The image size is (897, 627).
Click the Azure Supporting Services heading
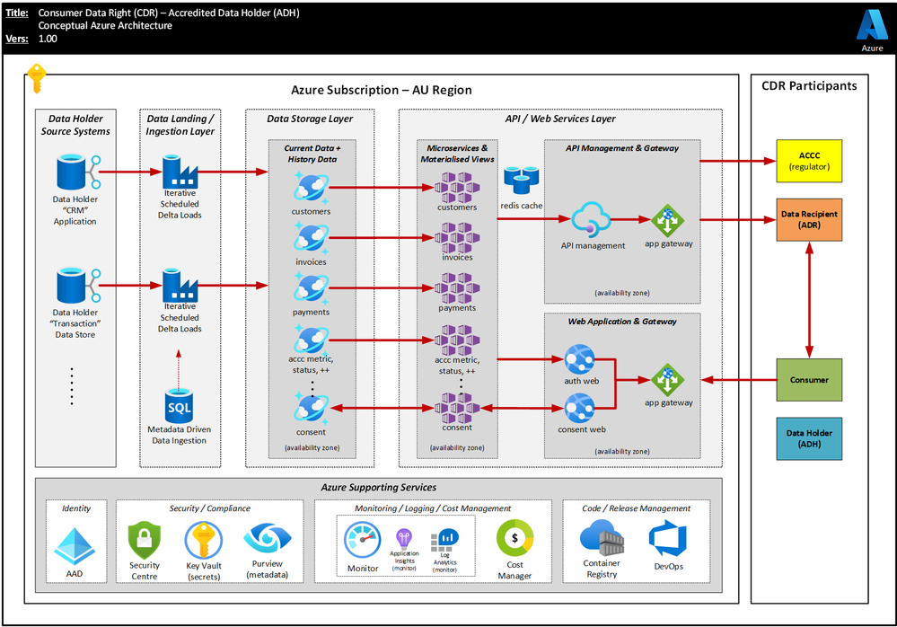[x=378, y=488]
